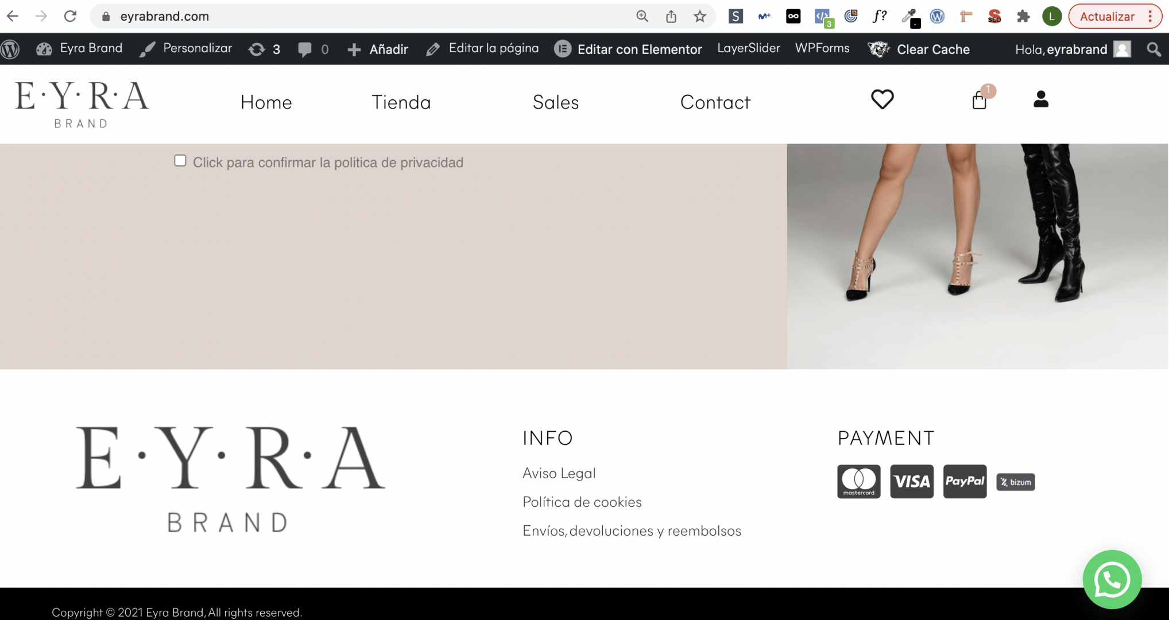Open the Tienda nav item
The width and height of the screenshot is (1169, 620).
click(401, 102)
